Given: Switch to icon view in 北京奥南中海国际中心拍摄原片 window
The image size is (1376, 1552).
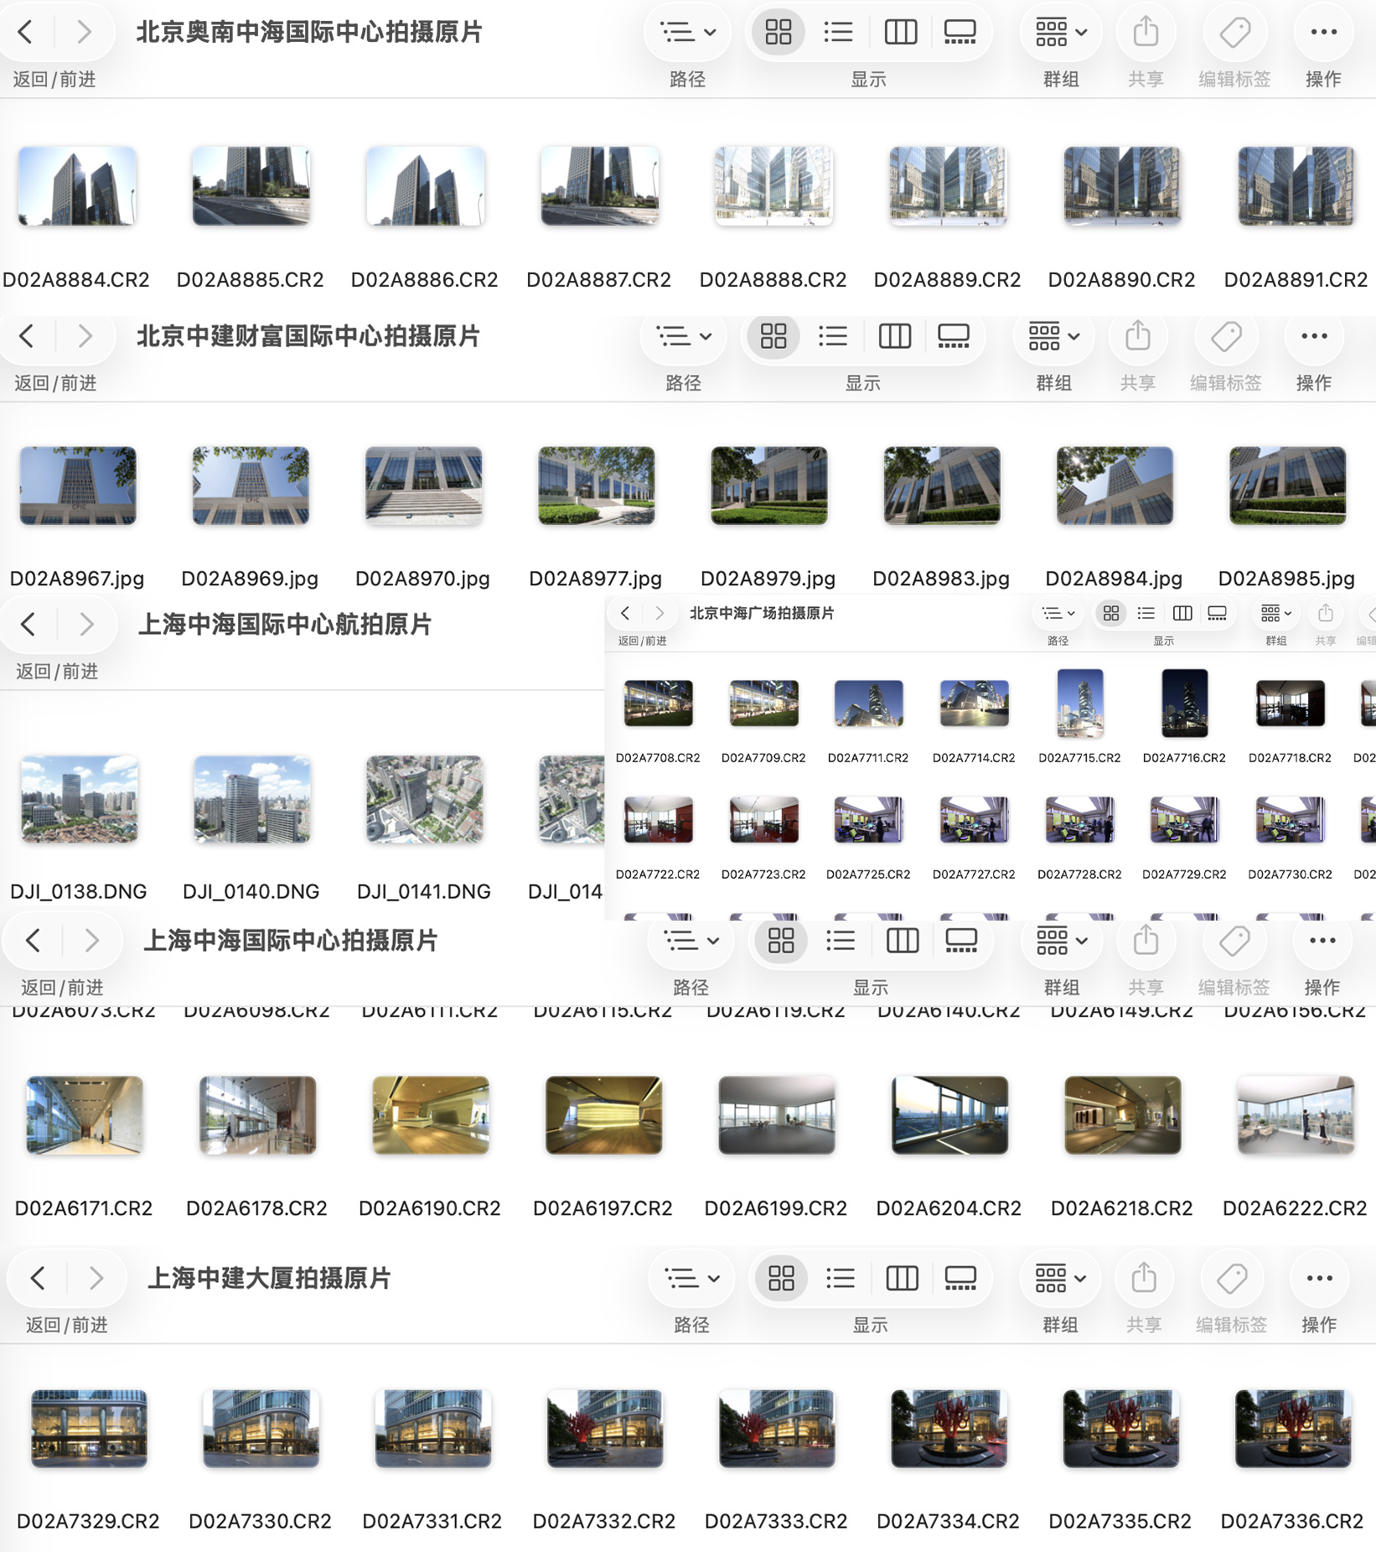Looking at the screenshot, I should (779, 33).
